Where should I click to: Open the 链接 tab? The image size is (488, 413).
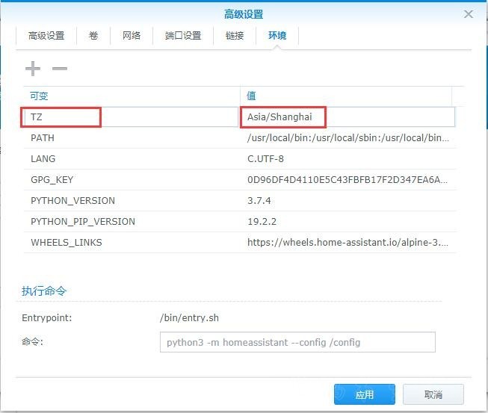click(x=235, y=36)
